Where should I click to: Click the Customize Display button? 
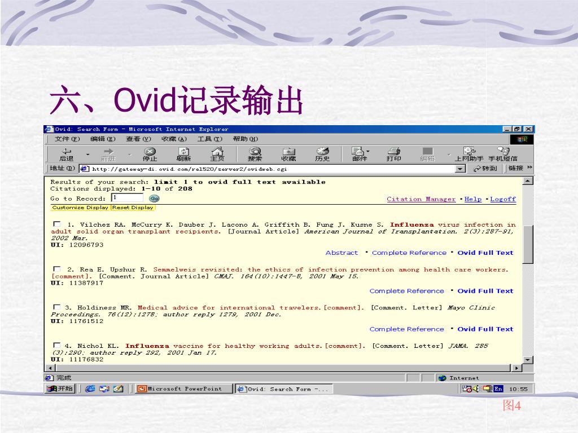80,207
